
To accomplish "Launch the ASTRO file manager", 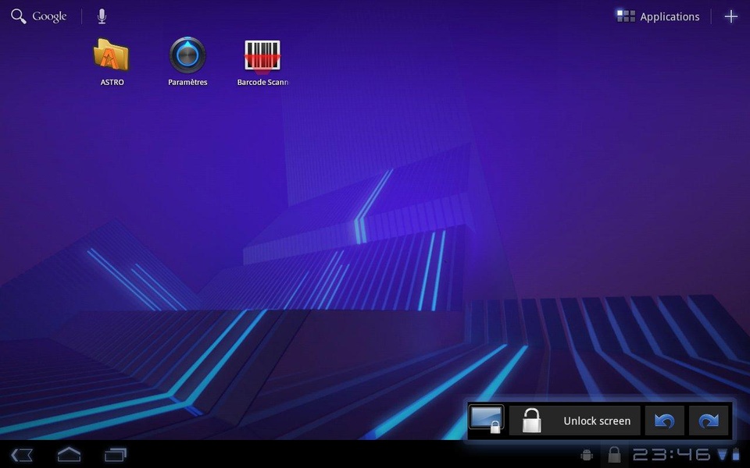I will point(112,62).
